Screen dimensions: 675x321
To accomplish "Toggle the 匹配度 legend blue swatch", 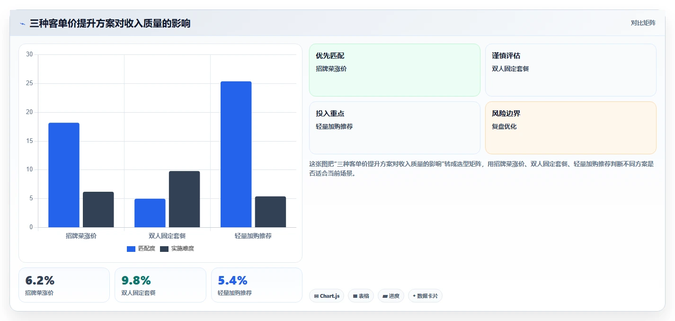I will pyautogui.click(x=131, y=249).
